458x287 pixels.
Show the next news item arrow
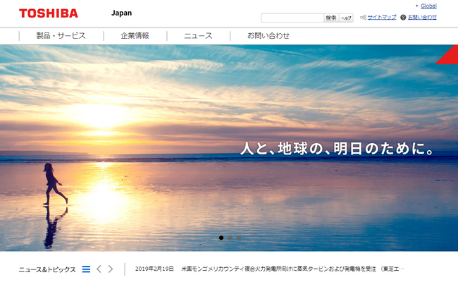coord(111,269)
